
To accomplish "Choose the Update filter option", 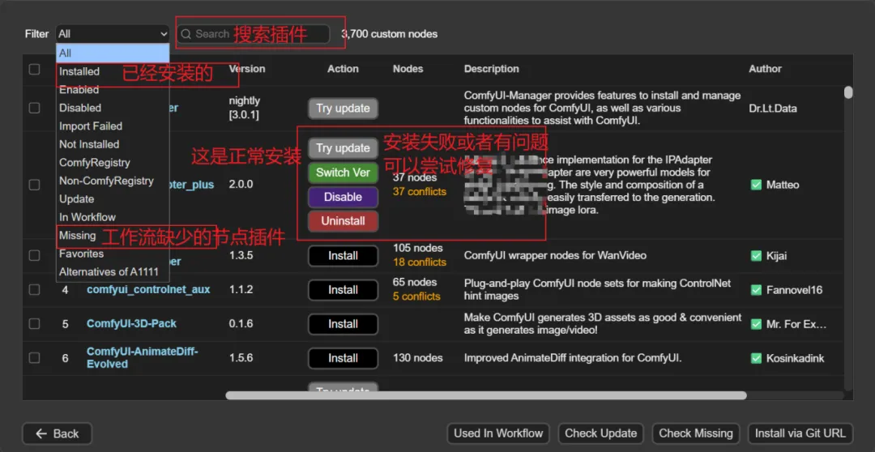I will (x=112, y=198).
